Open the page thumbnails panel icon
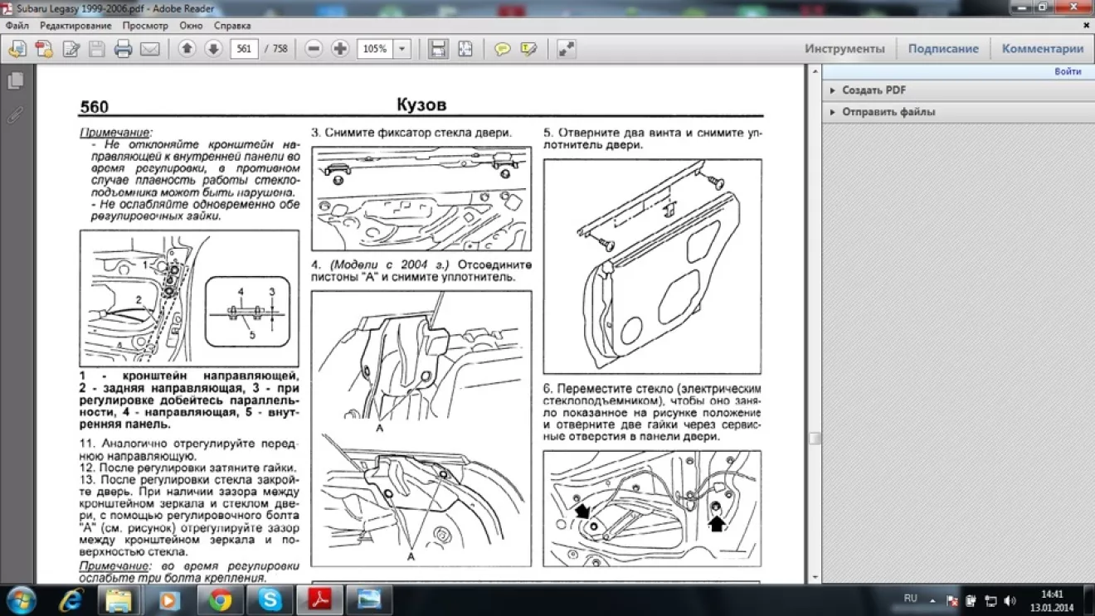 click(15, 81)
